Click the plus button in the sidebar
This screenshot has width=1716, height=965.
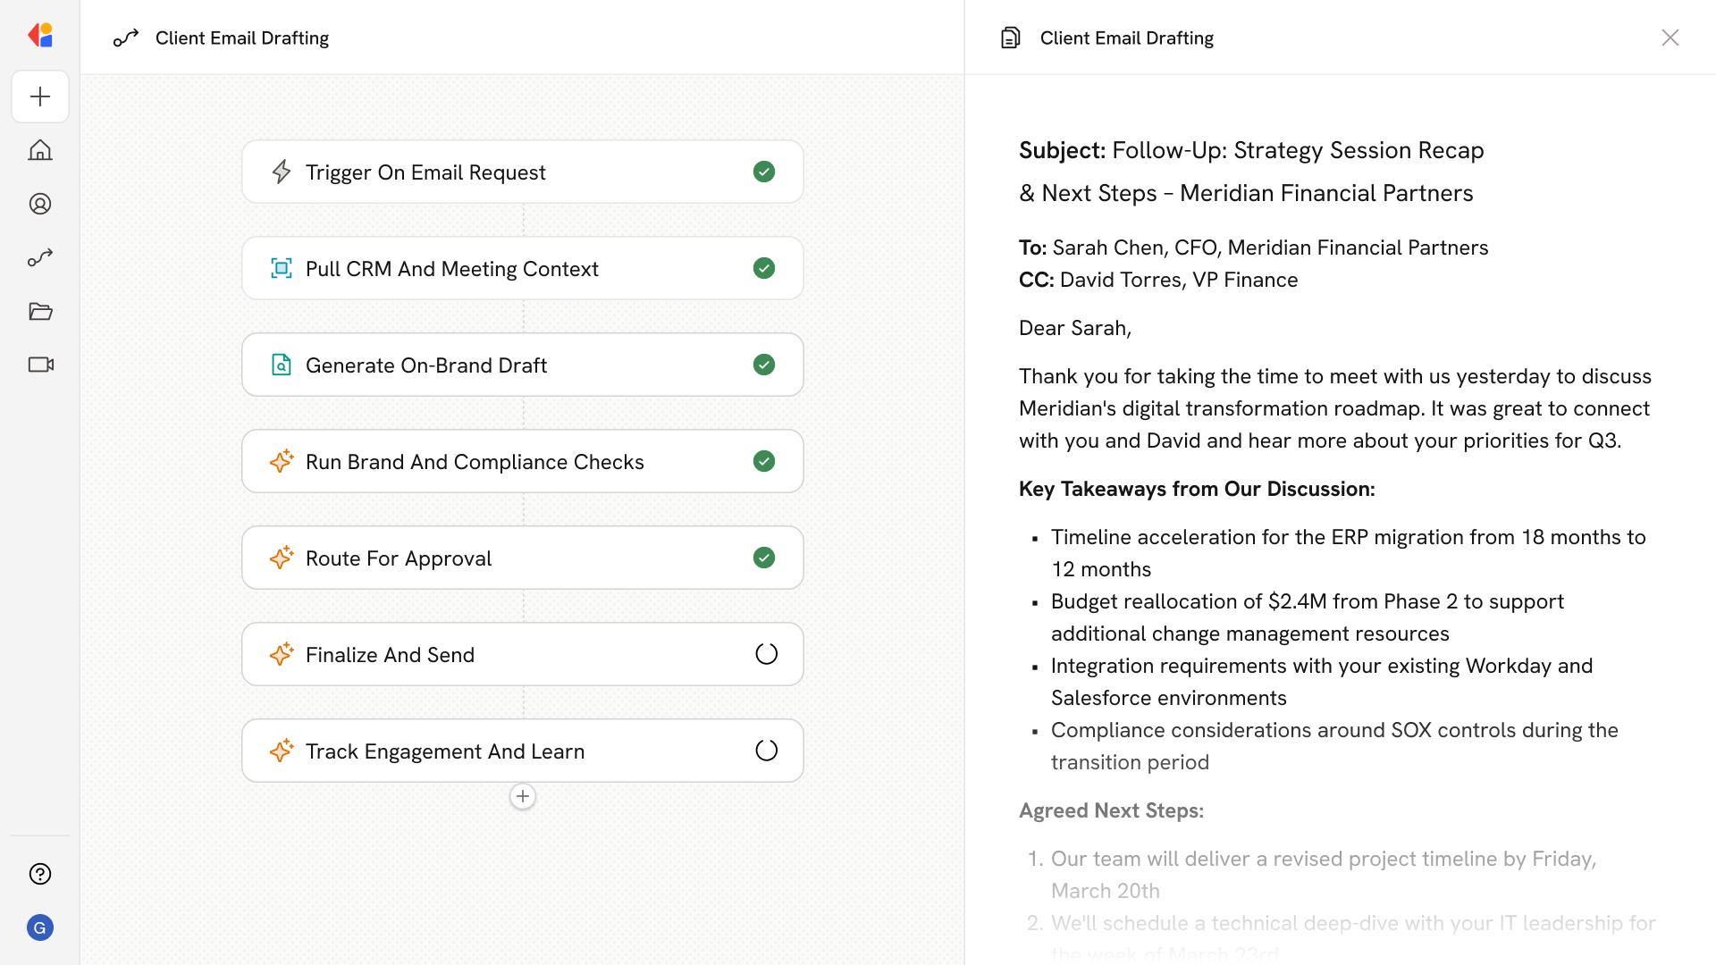point(40,96)
